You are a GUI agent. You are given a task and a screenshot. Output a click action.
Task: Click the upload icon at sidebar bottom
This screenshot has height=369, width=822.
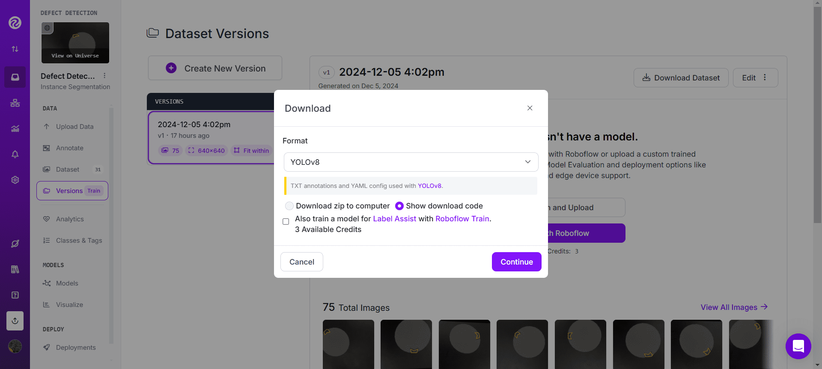[x=15, y=321]
